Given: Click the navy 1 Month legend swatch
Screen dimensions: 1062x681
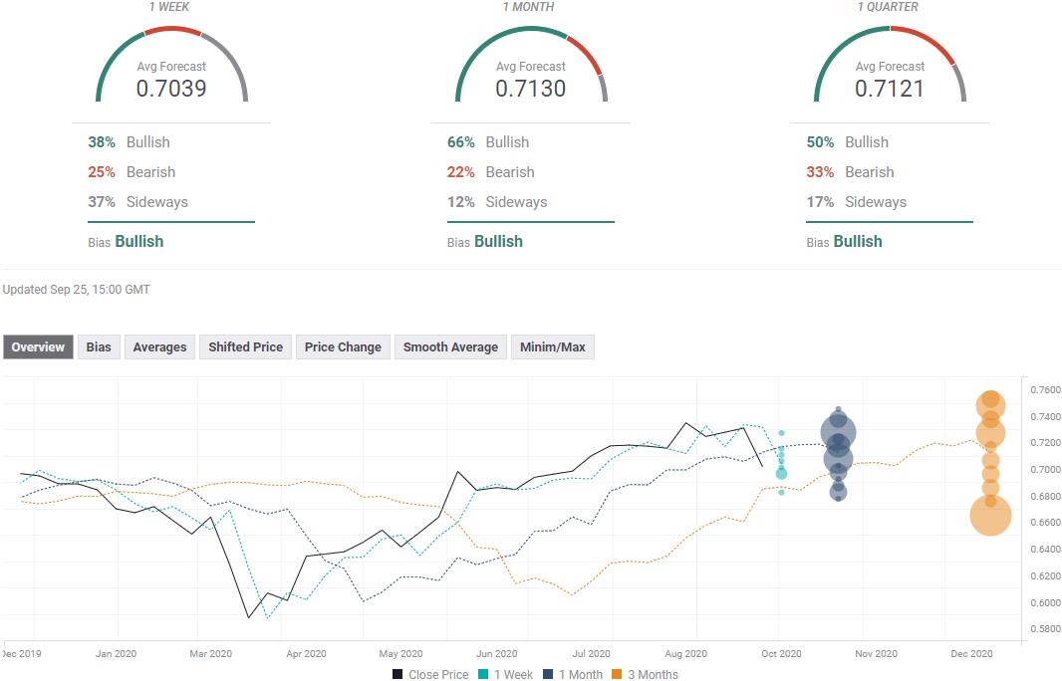Looking at the screenshot, I should (x=548, y=674).
